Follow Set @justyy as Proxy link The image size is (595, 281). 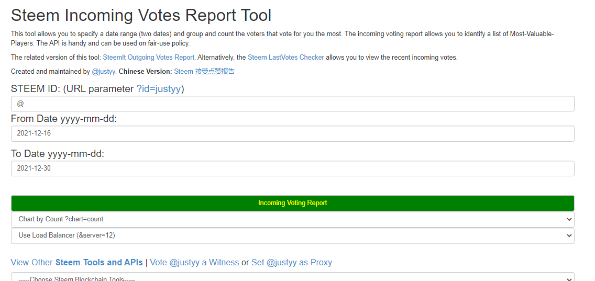291,262
